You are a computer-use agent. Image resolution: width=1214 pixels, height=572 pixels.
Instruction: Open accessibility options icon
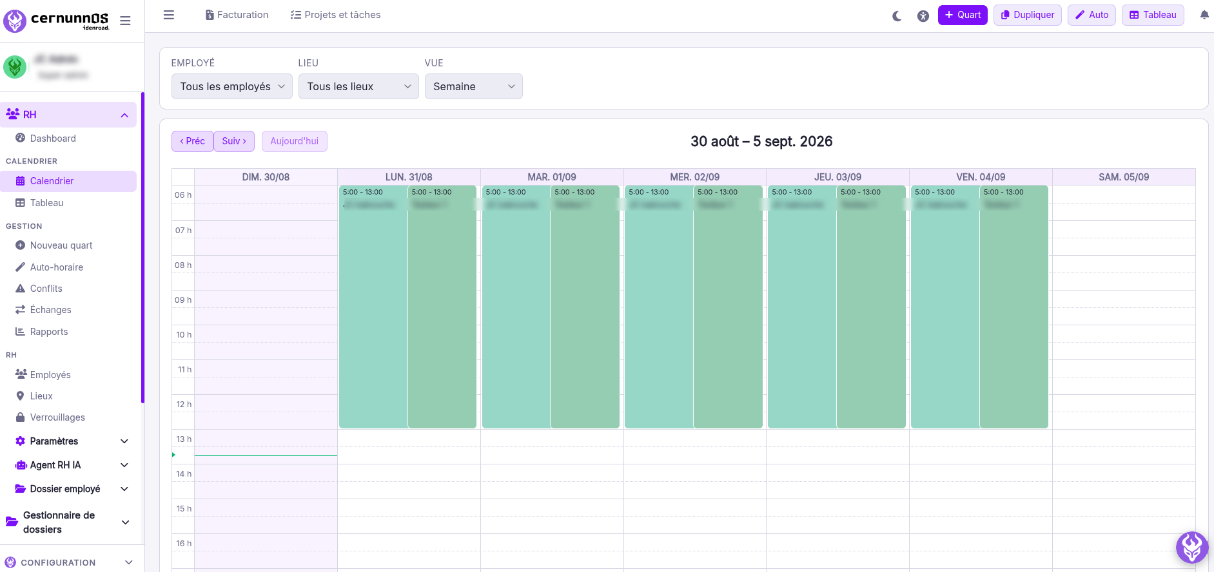tap(923, 16)
